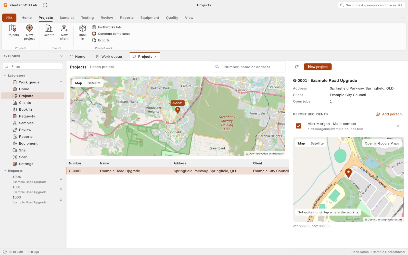Click the Book in ribbon icon

coord(83,32)
